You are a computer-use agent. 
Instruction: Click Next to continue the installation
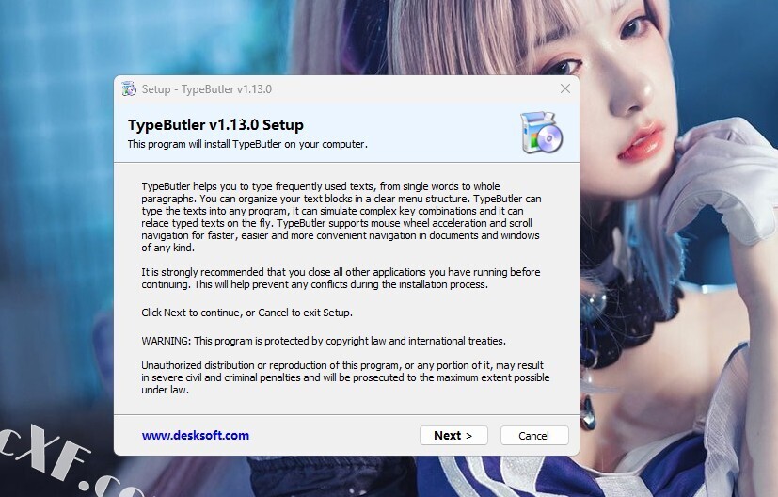click(x=453, y=436)
